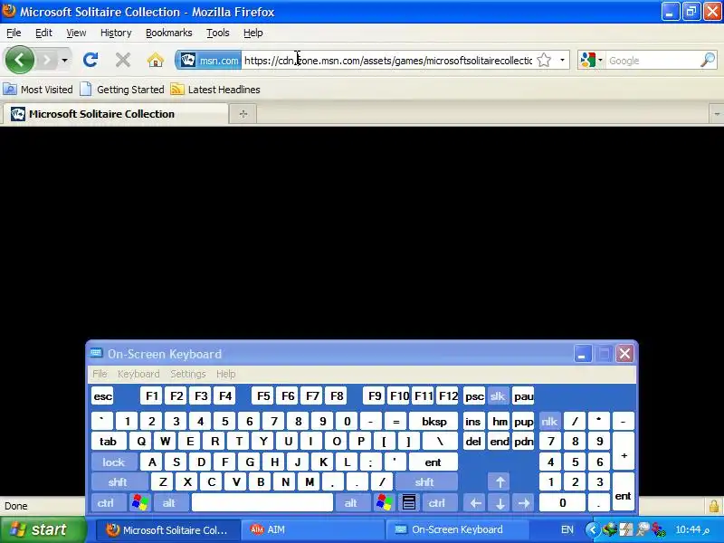Click right Windows logo key
The width and height of the screenshot is (724, 543).
(384, 502)
